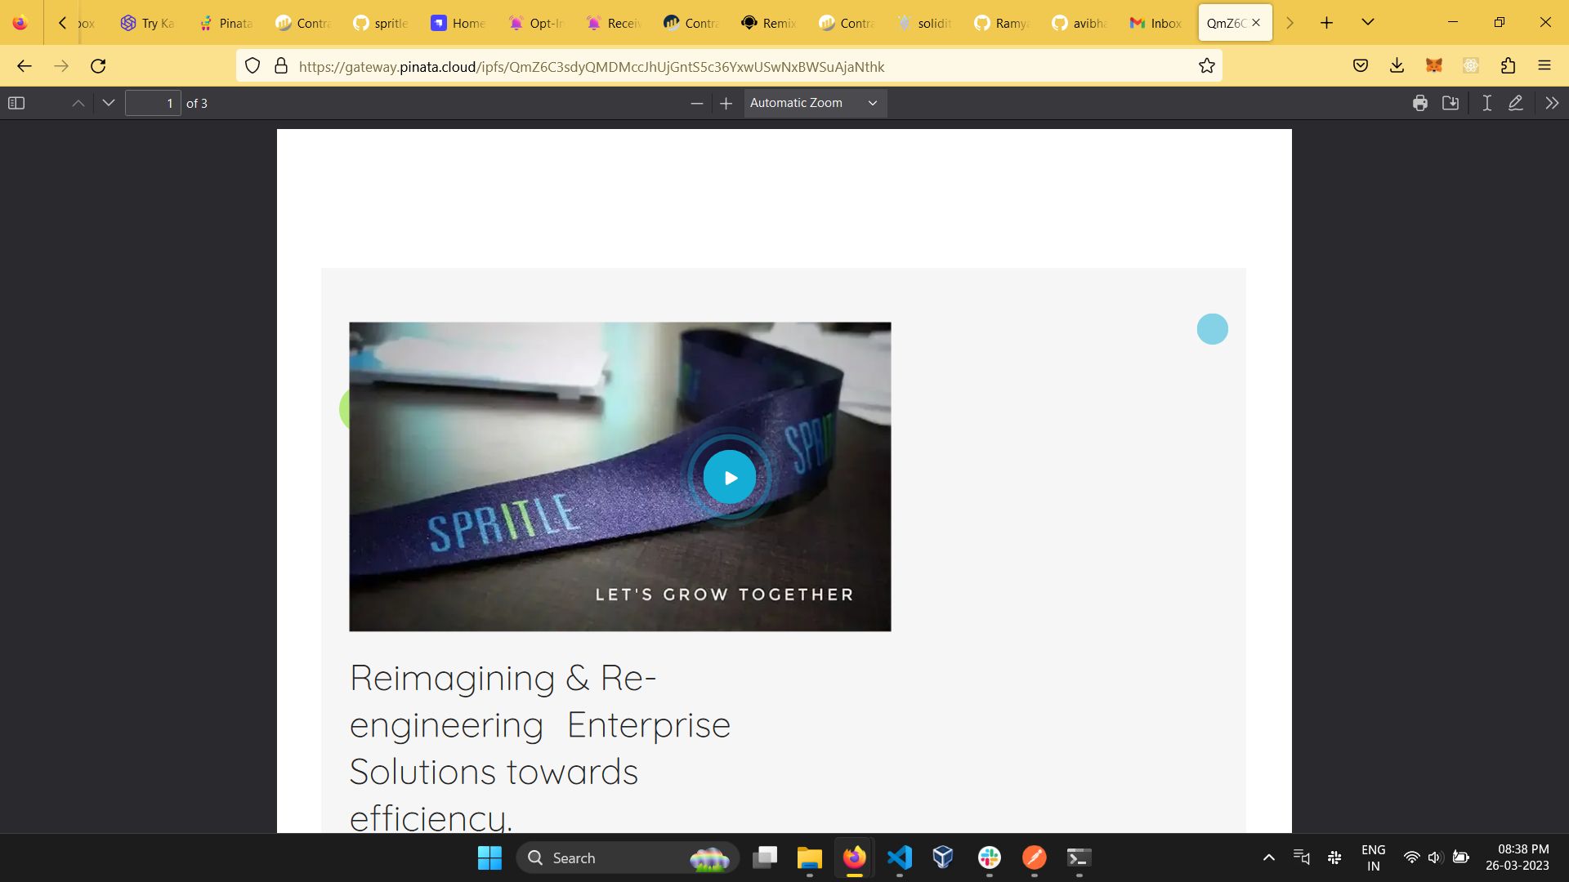Viewport: 1569px width, 882px height.
Task: Click the page navigation next arrow
Action: point(108,104)
